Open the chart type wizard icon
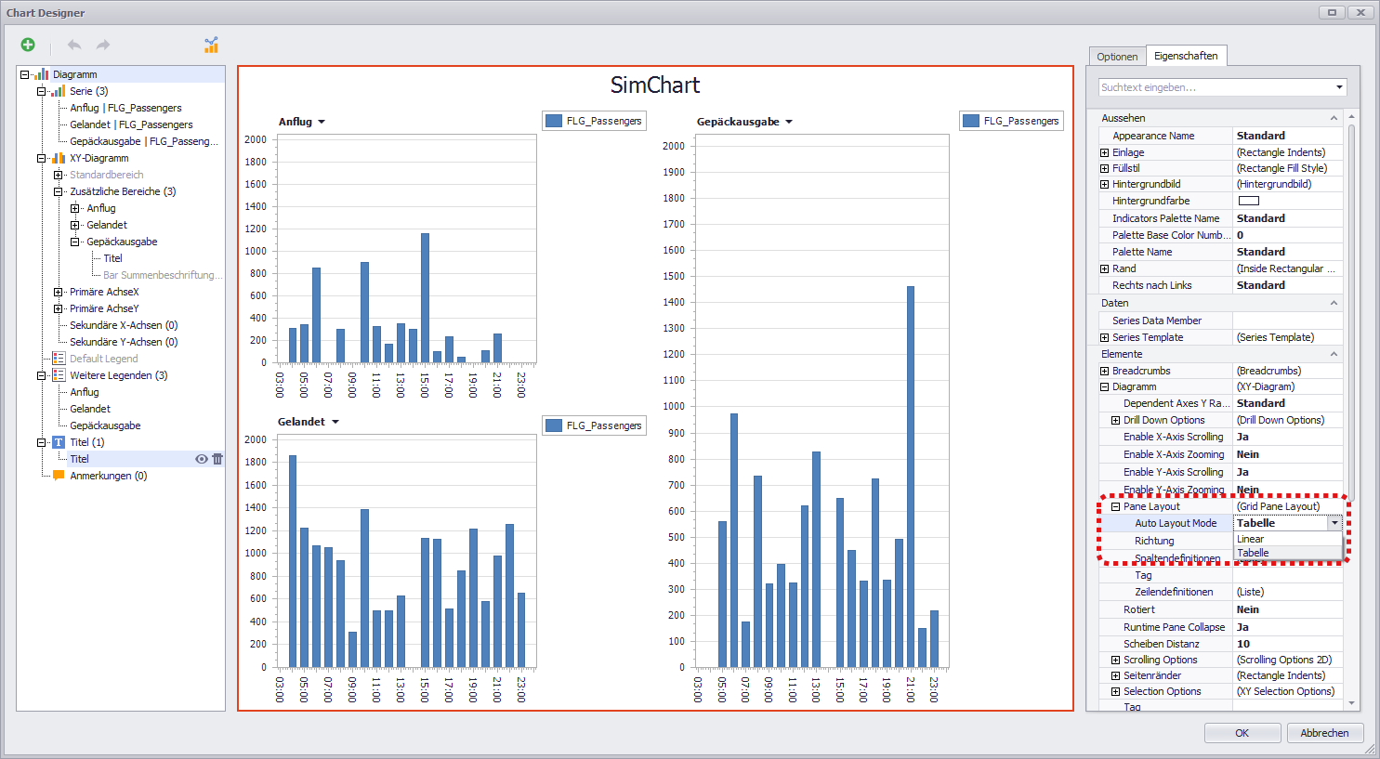Screen dimensions: 1380x759 click(211, 45)
